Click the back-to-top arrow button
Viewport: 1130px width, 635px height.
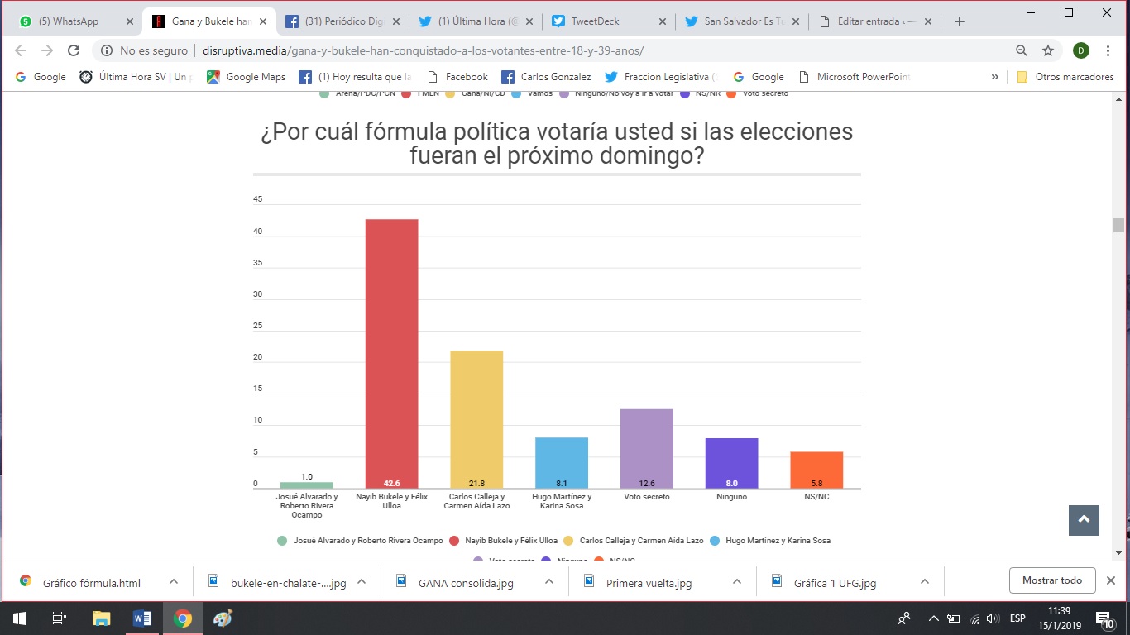point(1084,520)
